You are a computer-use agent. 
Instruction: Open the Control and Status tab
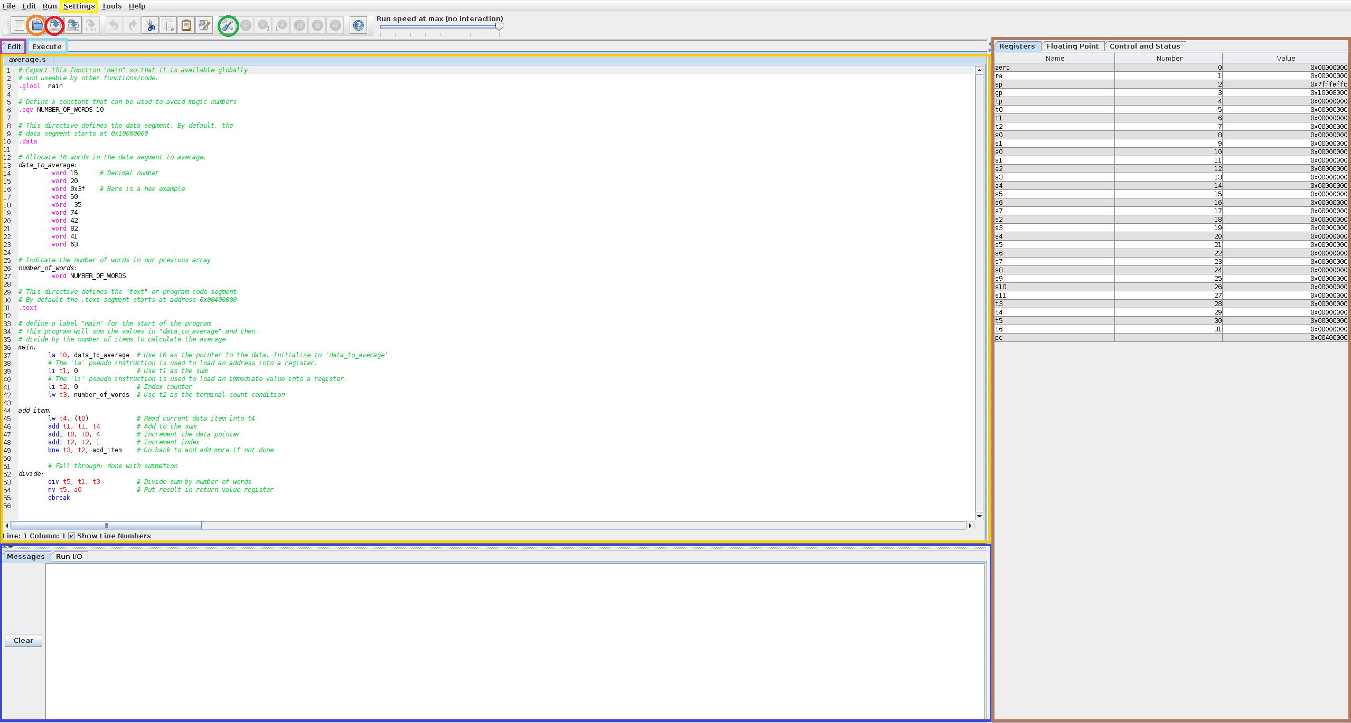pos(1144,46)
